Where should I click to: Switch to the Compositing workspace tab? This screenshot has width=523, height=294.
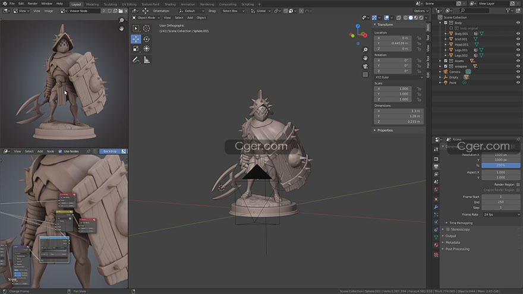click(x=228, y=4)
